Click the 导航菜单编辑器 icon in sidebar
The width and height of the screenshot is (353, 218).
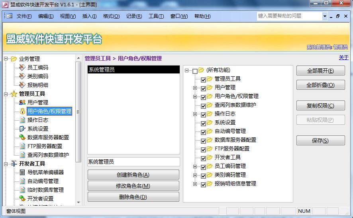22,172
